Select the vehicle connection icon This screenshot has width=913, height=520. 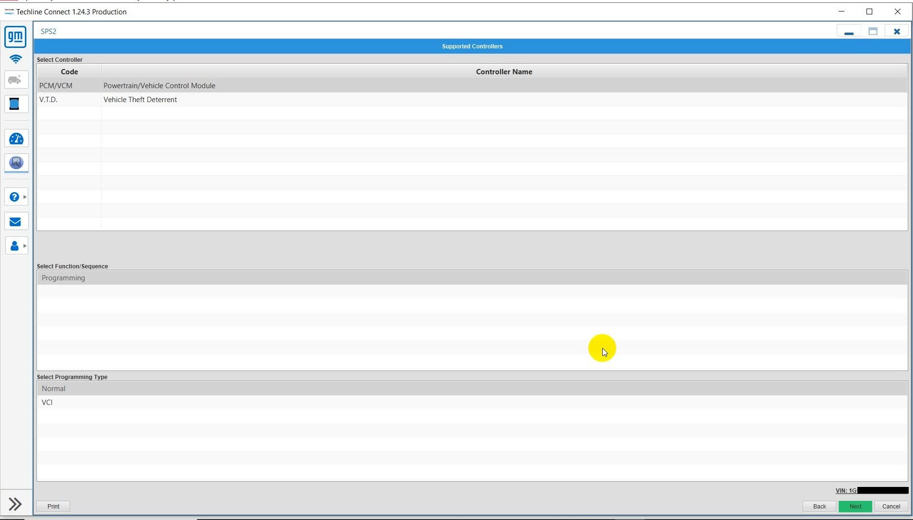click(x=16, y=80)
